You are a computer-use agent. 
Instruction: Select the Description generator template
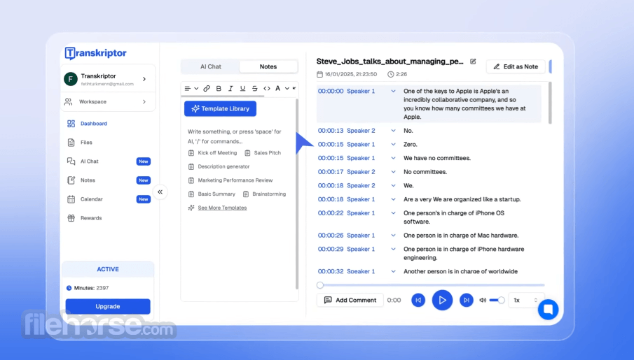tap(219, 166)
